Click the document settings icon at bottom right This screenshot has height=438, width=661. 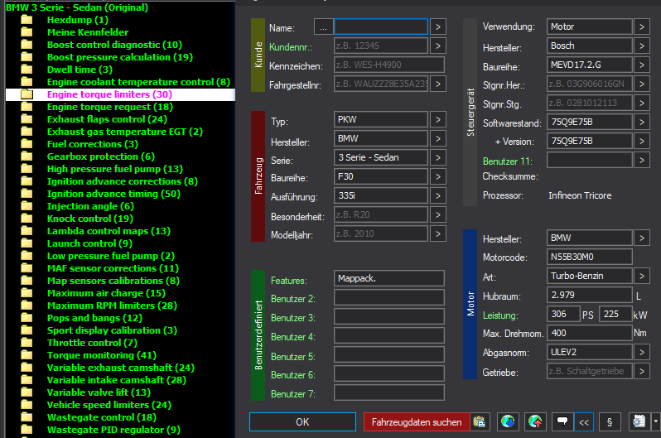(x=639, y=421)
